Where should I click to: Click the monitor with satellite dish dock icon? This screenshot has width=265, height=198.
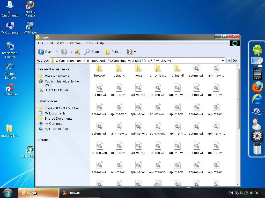[x=257, y=62]
